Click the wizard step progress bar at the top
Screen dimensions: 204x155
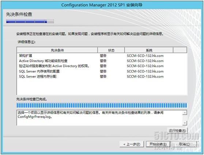point(30,22)
